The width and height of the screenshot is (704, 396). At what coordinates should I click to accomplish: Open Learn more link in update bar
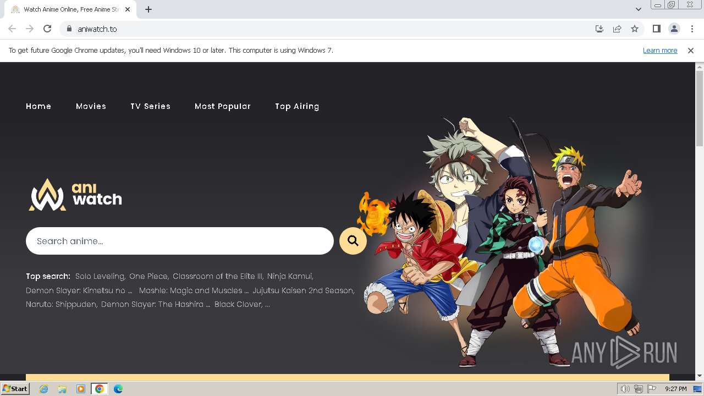[x=660, y=50]
